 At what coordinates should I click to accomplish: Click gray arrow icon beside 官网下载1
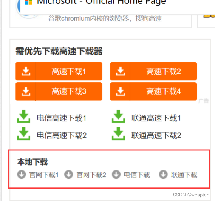click(x=22, y=175)
